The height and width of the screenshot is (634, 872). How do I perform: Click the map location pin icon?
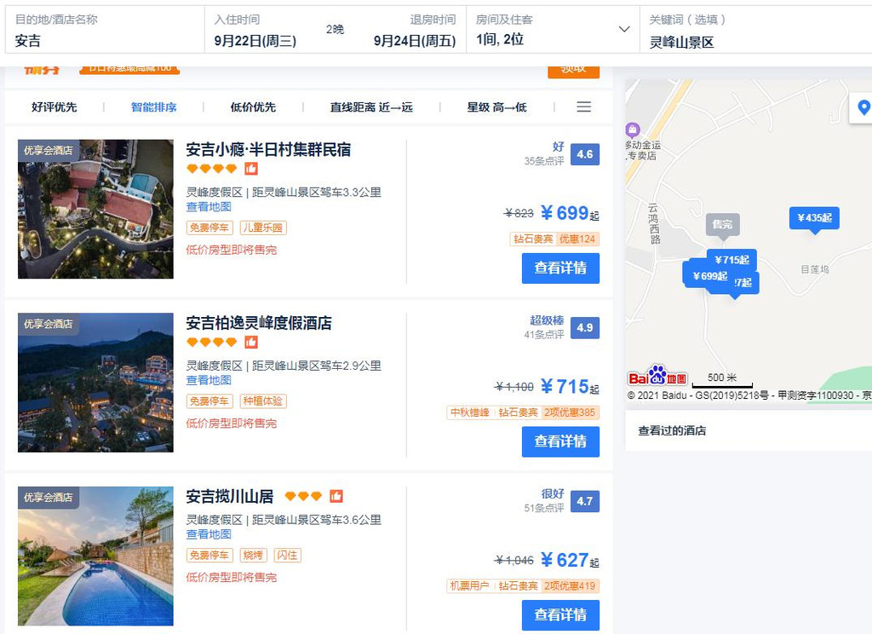pos(863,107)
